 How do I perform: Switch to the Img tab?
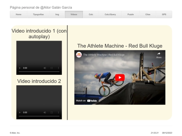tap(57, 14)
